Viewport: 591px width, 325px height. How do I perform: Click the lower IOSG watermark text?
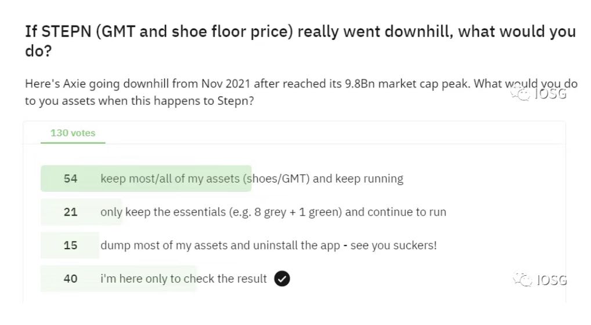click(552, 280)
